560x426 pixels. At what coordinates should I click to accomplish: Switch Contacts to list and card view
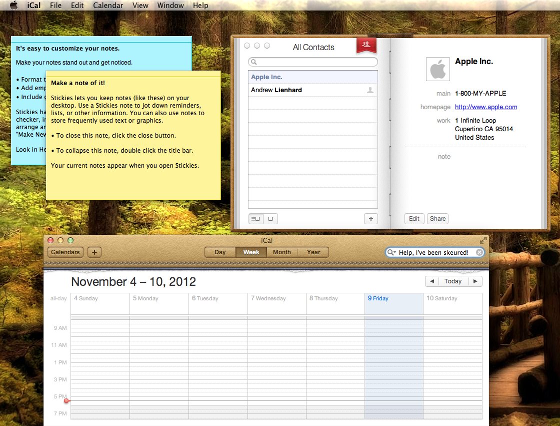255,219
